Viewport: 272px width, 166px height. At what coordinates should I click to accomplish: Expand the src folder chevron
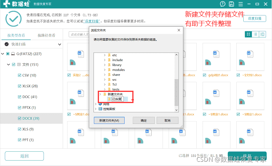[x=105, y=80]
